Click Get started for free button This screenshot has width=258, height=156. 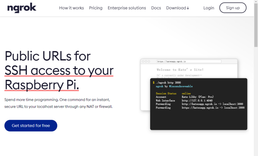click(x=31, y=126)
